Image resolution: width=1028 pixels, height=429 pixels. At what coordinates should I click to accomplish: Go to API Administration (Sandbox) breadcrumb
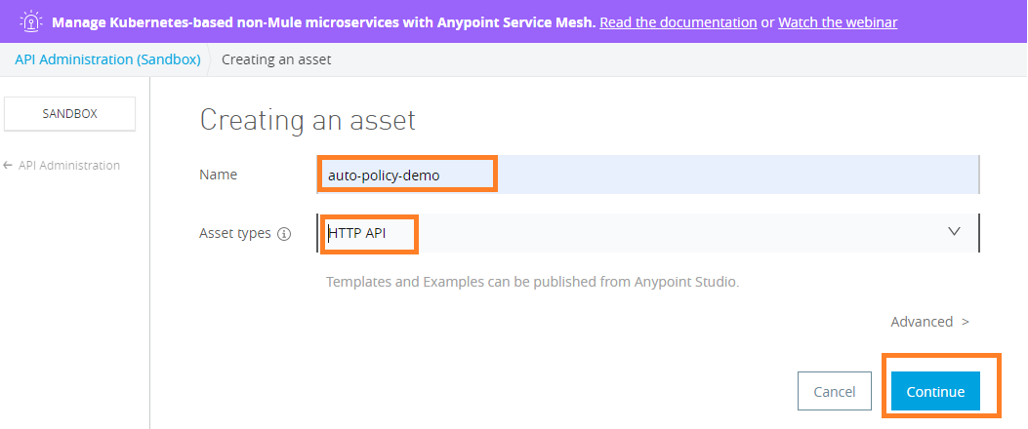pyautogui.click(x=107, y=59)
